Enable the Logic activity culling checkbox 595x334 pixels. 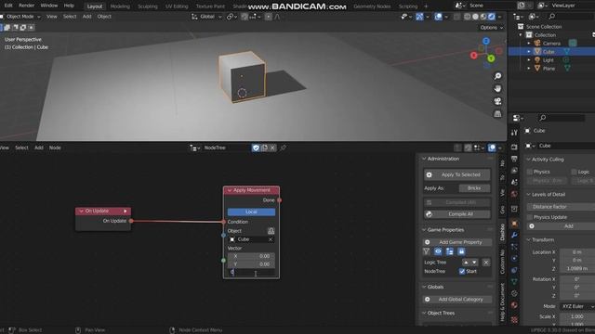(574, 172)
